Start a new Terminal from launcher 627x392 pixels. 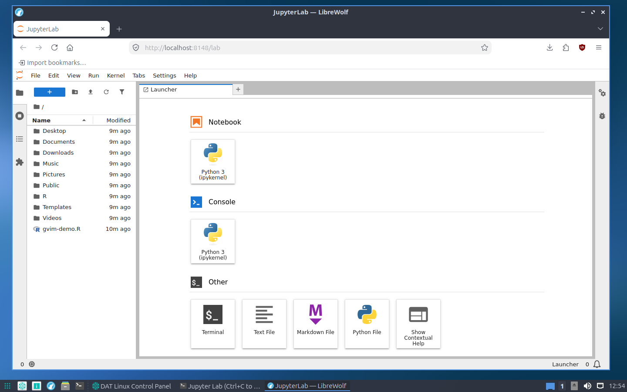[213, 324]
